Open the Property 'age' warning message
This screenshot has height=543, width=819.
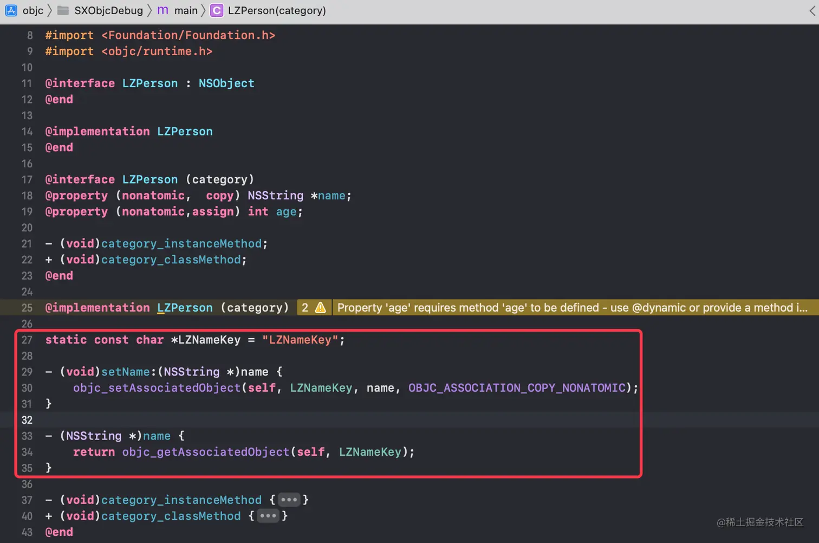click(x=573, y=308)
